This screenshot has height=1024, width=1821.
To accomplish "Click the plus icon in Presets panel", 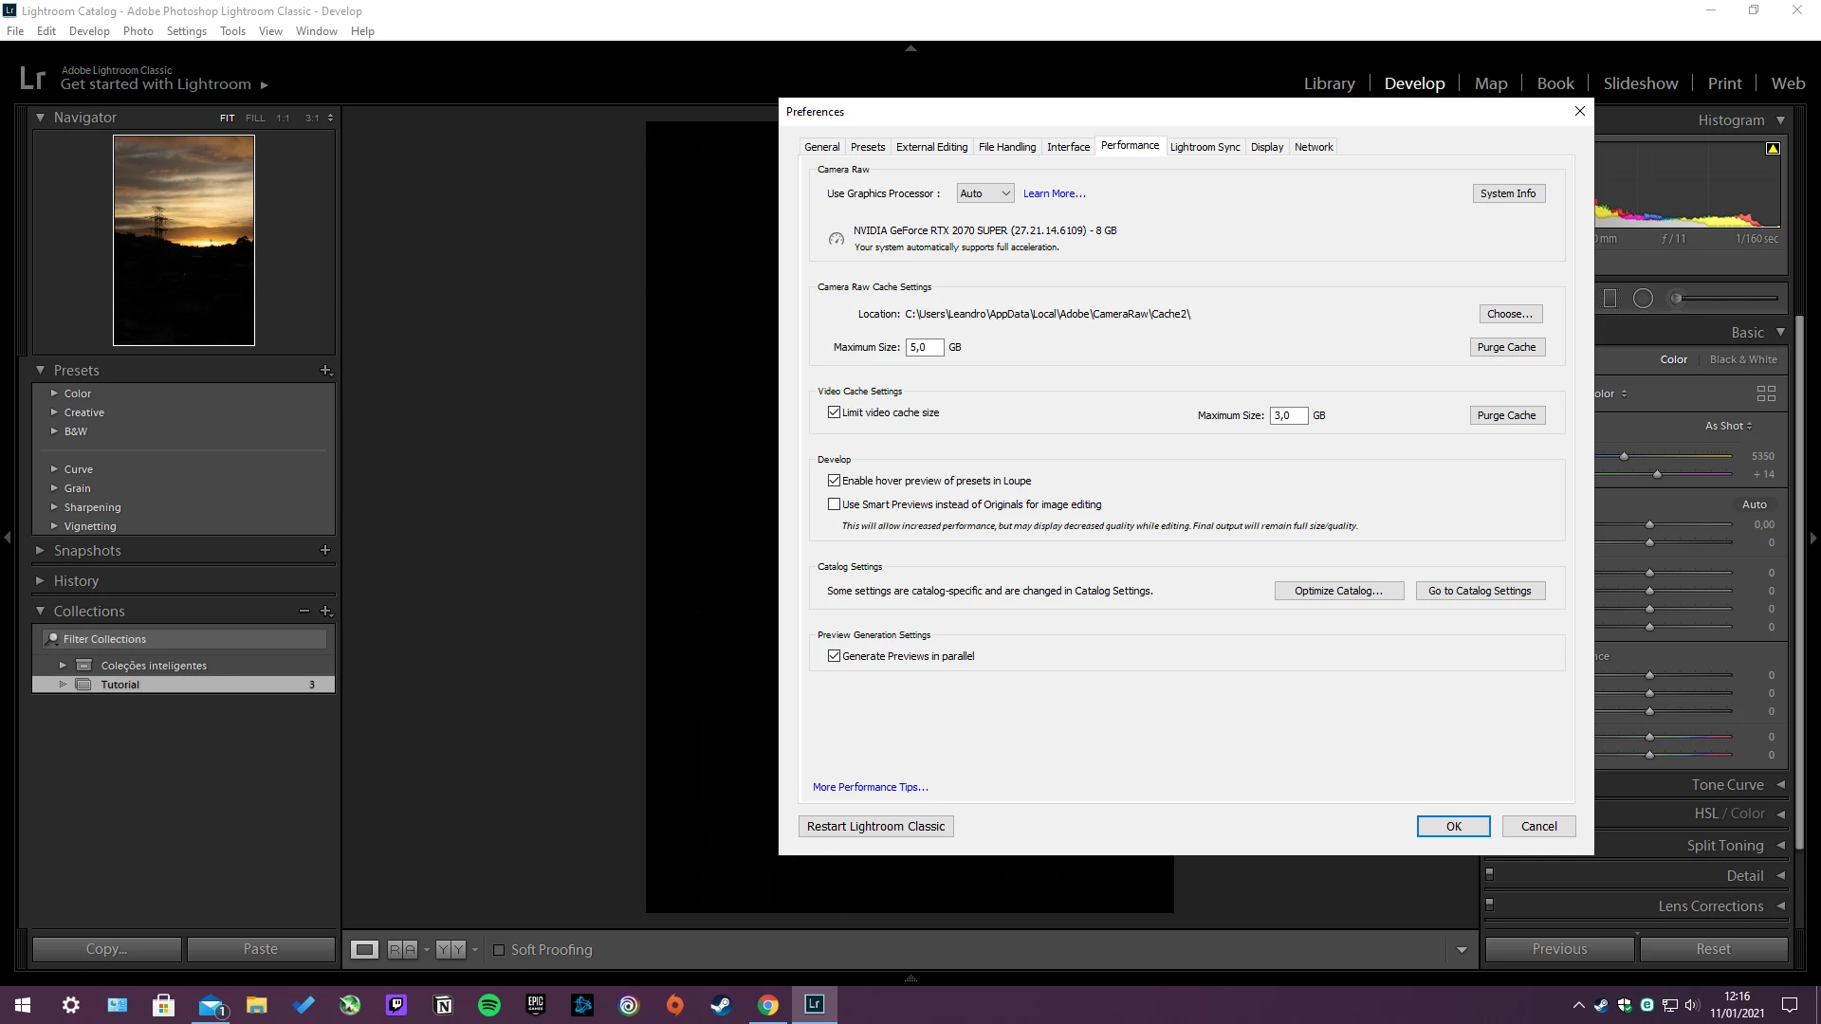I will [325, 371].
